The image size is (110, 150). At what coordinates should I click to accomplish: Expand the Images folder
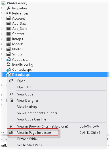click(1, 39)
